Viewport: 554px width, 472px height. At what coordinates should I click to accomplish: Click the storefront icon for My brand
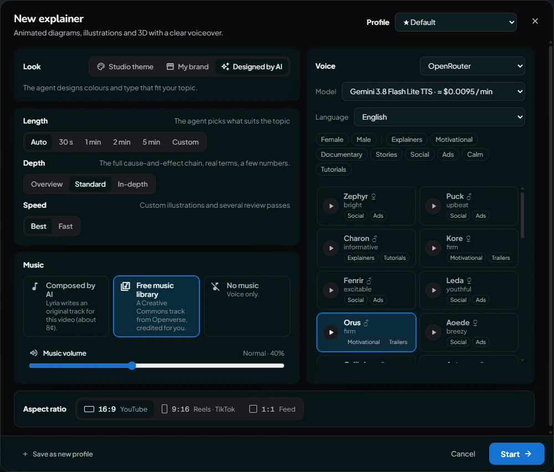point(170,66)
